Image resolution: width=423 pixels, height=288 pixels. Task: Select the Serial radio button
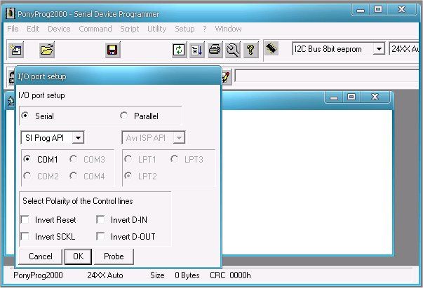point(25,116)
